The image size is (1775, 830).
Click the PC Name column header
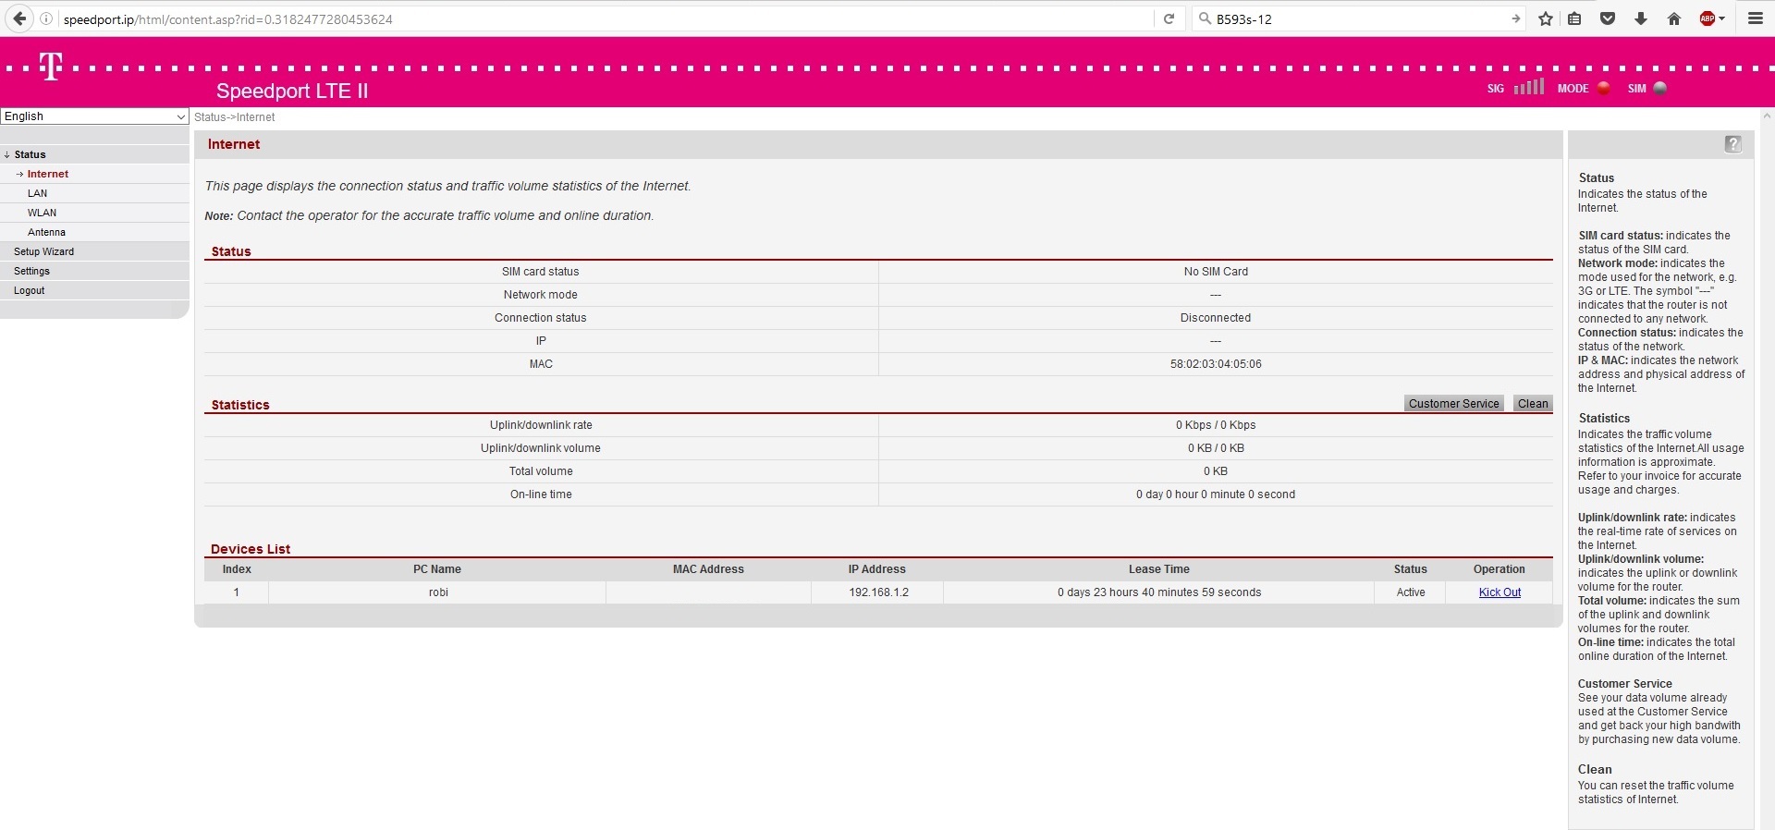(x=437, y=569)
